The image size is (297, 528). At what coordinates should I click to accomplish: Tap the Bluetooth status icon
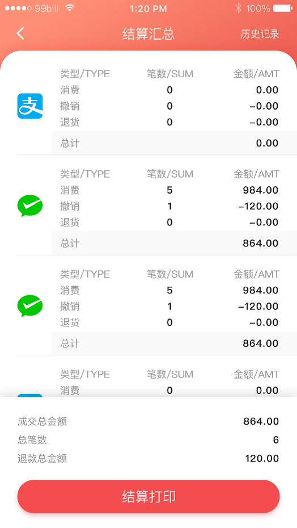238,8
